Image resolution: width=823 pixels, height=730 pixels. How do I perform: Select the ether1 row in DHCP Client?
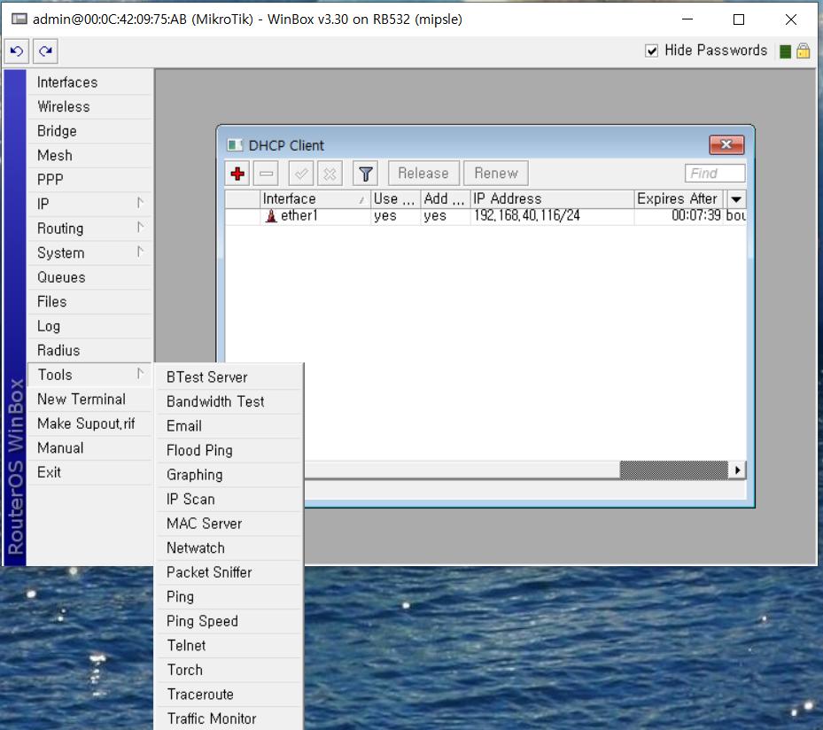pyautogui.click(x=485, y=215)
